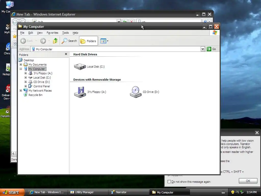261x196 pixels.
Task: Open the Back history dropdown arrow
Action: [36, 41]
